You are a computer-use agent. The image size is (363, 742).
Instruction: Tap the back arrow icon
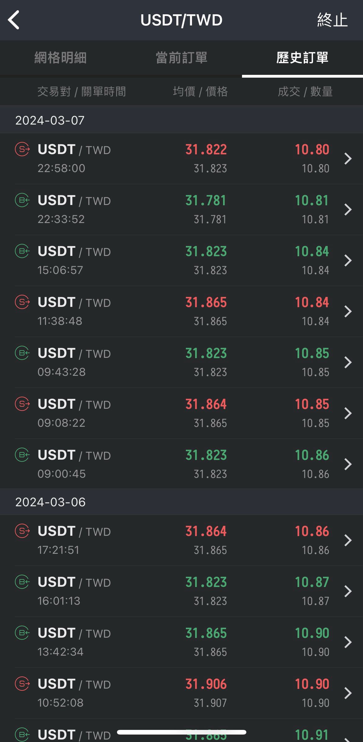click(14, 20)
